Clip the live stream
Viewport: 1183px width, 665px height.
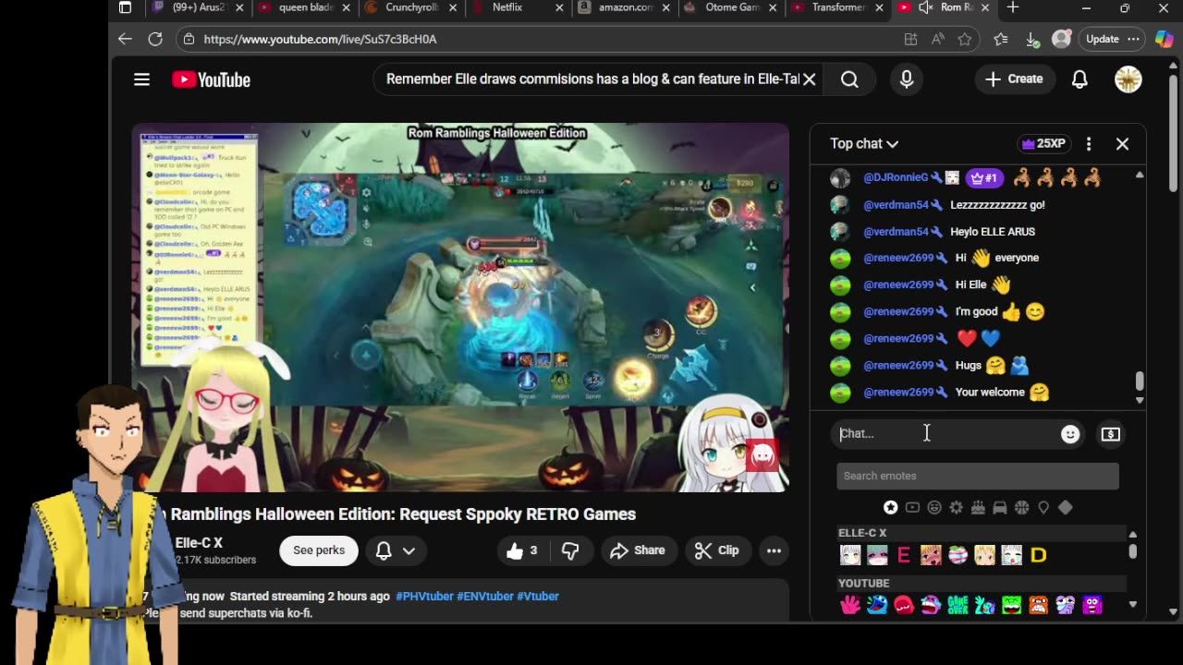tap(717, 550)
